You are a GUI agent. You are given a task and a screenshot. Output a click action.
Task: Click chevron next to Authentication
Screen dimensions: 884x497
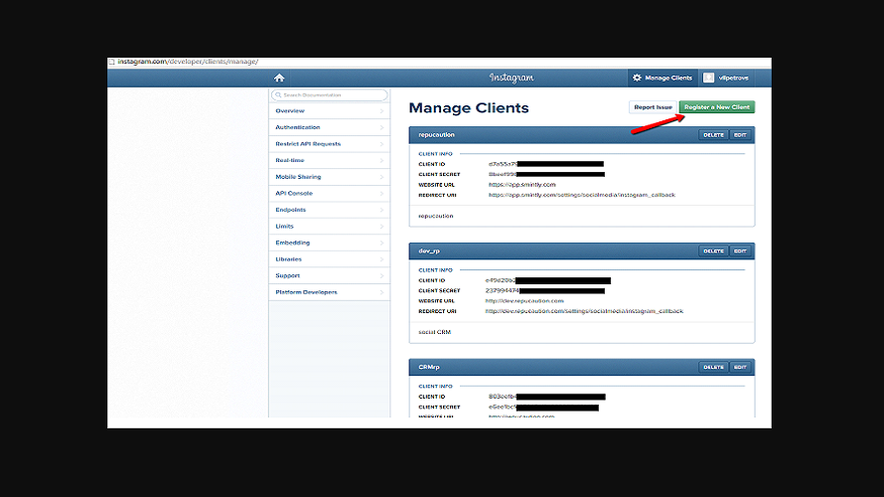click(x=381, y=127)
